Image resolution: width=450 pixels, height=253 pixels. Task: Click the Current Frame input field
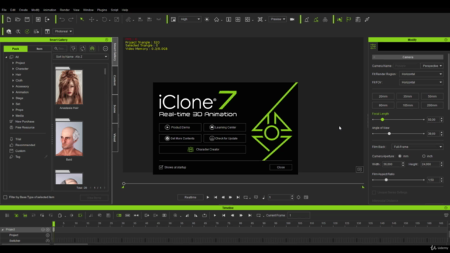(x=299, y=216)
